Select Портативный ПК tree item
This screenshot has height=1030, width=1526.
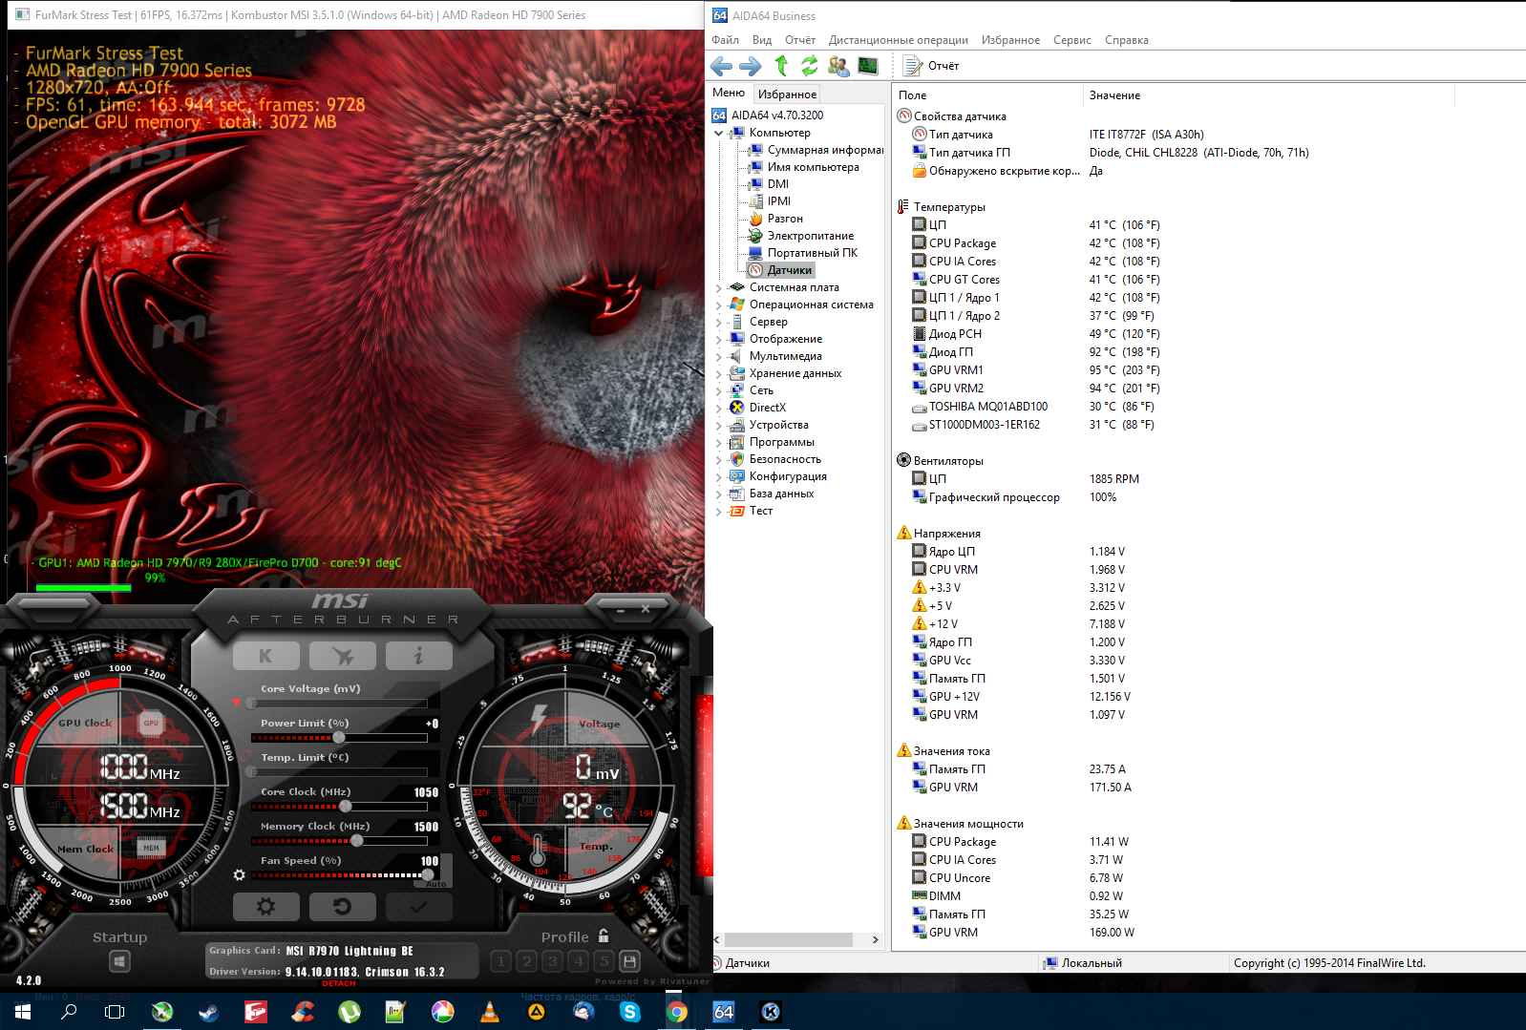(x=804, y=253)
